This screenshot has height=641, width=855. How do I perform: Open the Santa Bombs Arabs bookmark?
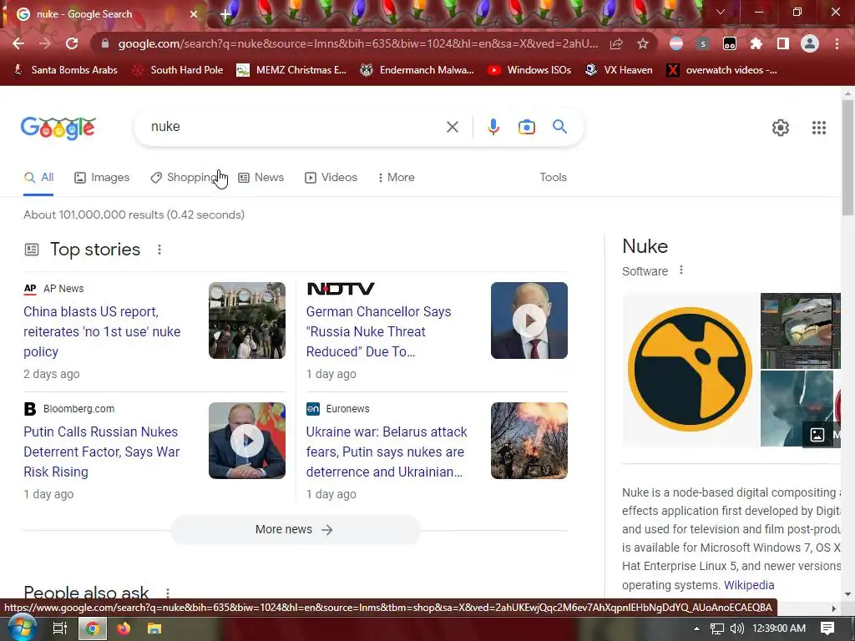pyautogui.click(x=65, y=70)
